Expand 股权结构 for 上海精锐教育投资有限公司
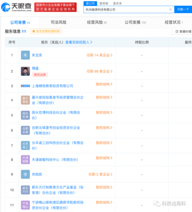192x212 pixels. click(104, 84)
